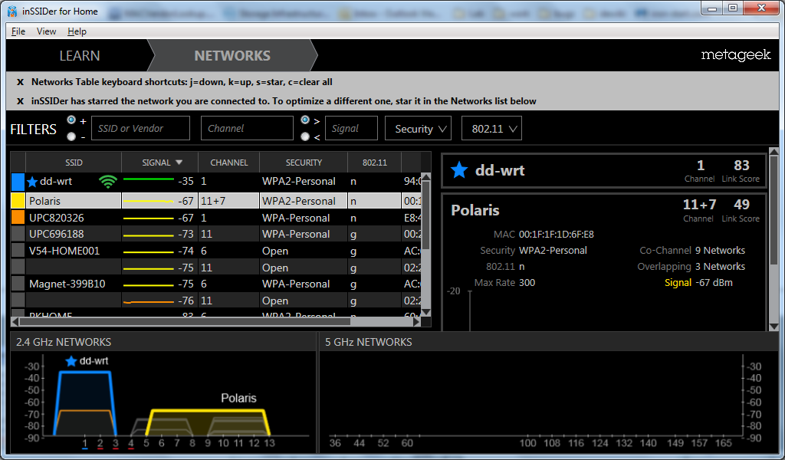
Task: Switch to the LEARN tab
Action: (x=80, y=55)
